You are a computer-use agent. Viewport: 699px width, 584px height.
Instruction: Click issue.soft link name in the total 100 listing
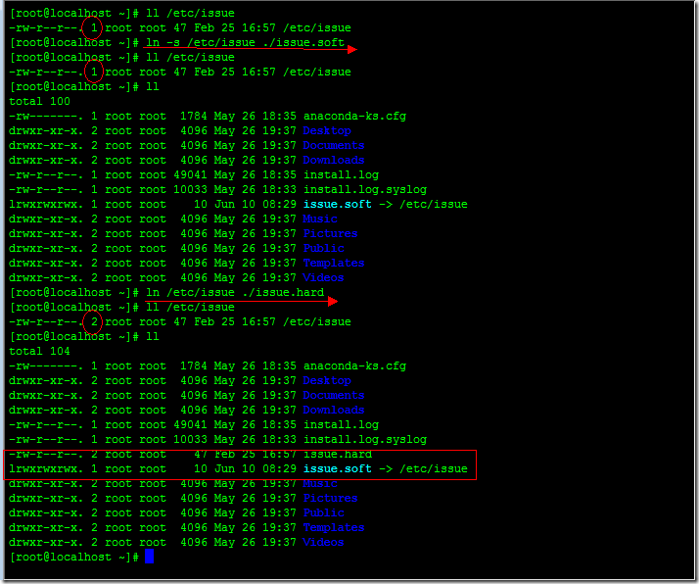coord(338,205)
